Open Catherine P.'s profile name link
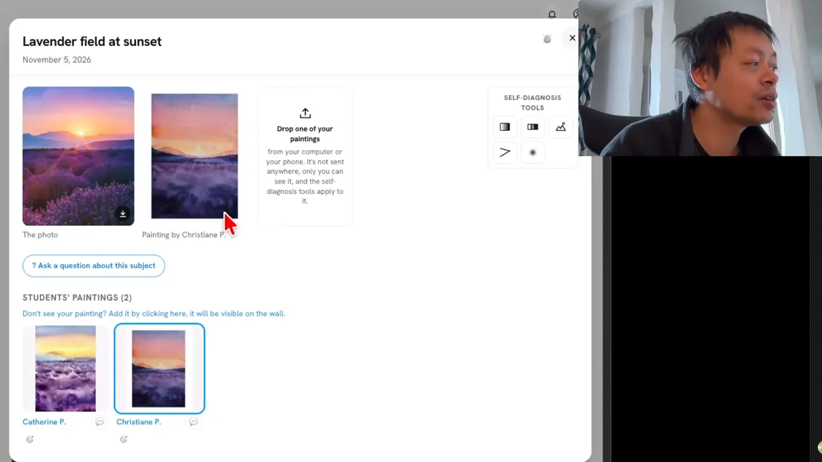822x462 pixels. point(44,422)
